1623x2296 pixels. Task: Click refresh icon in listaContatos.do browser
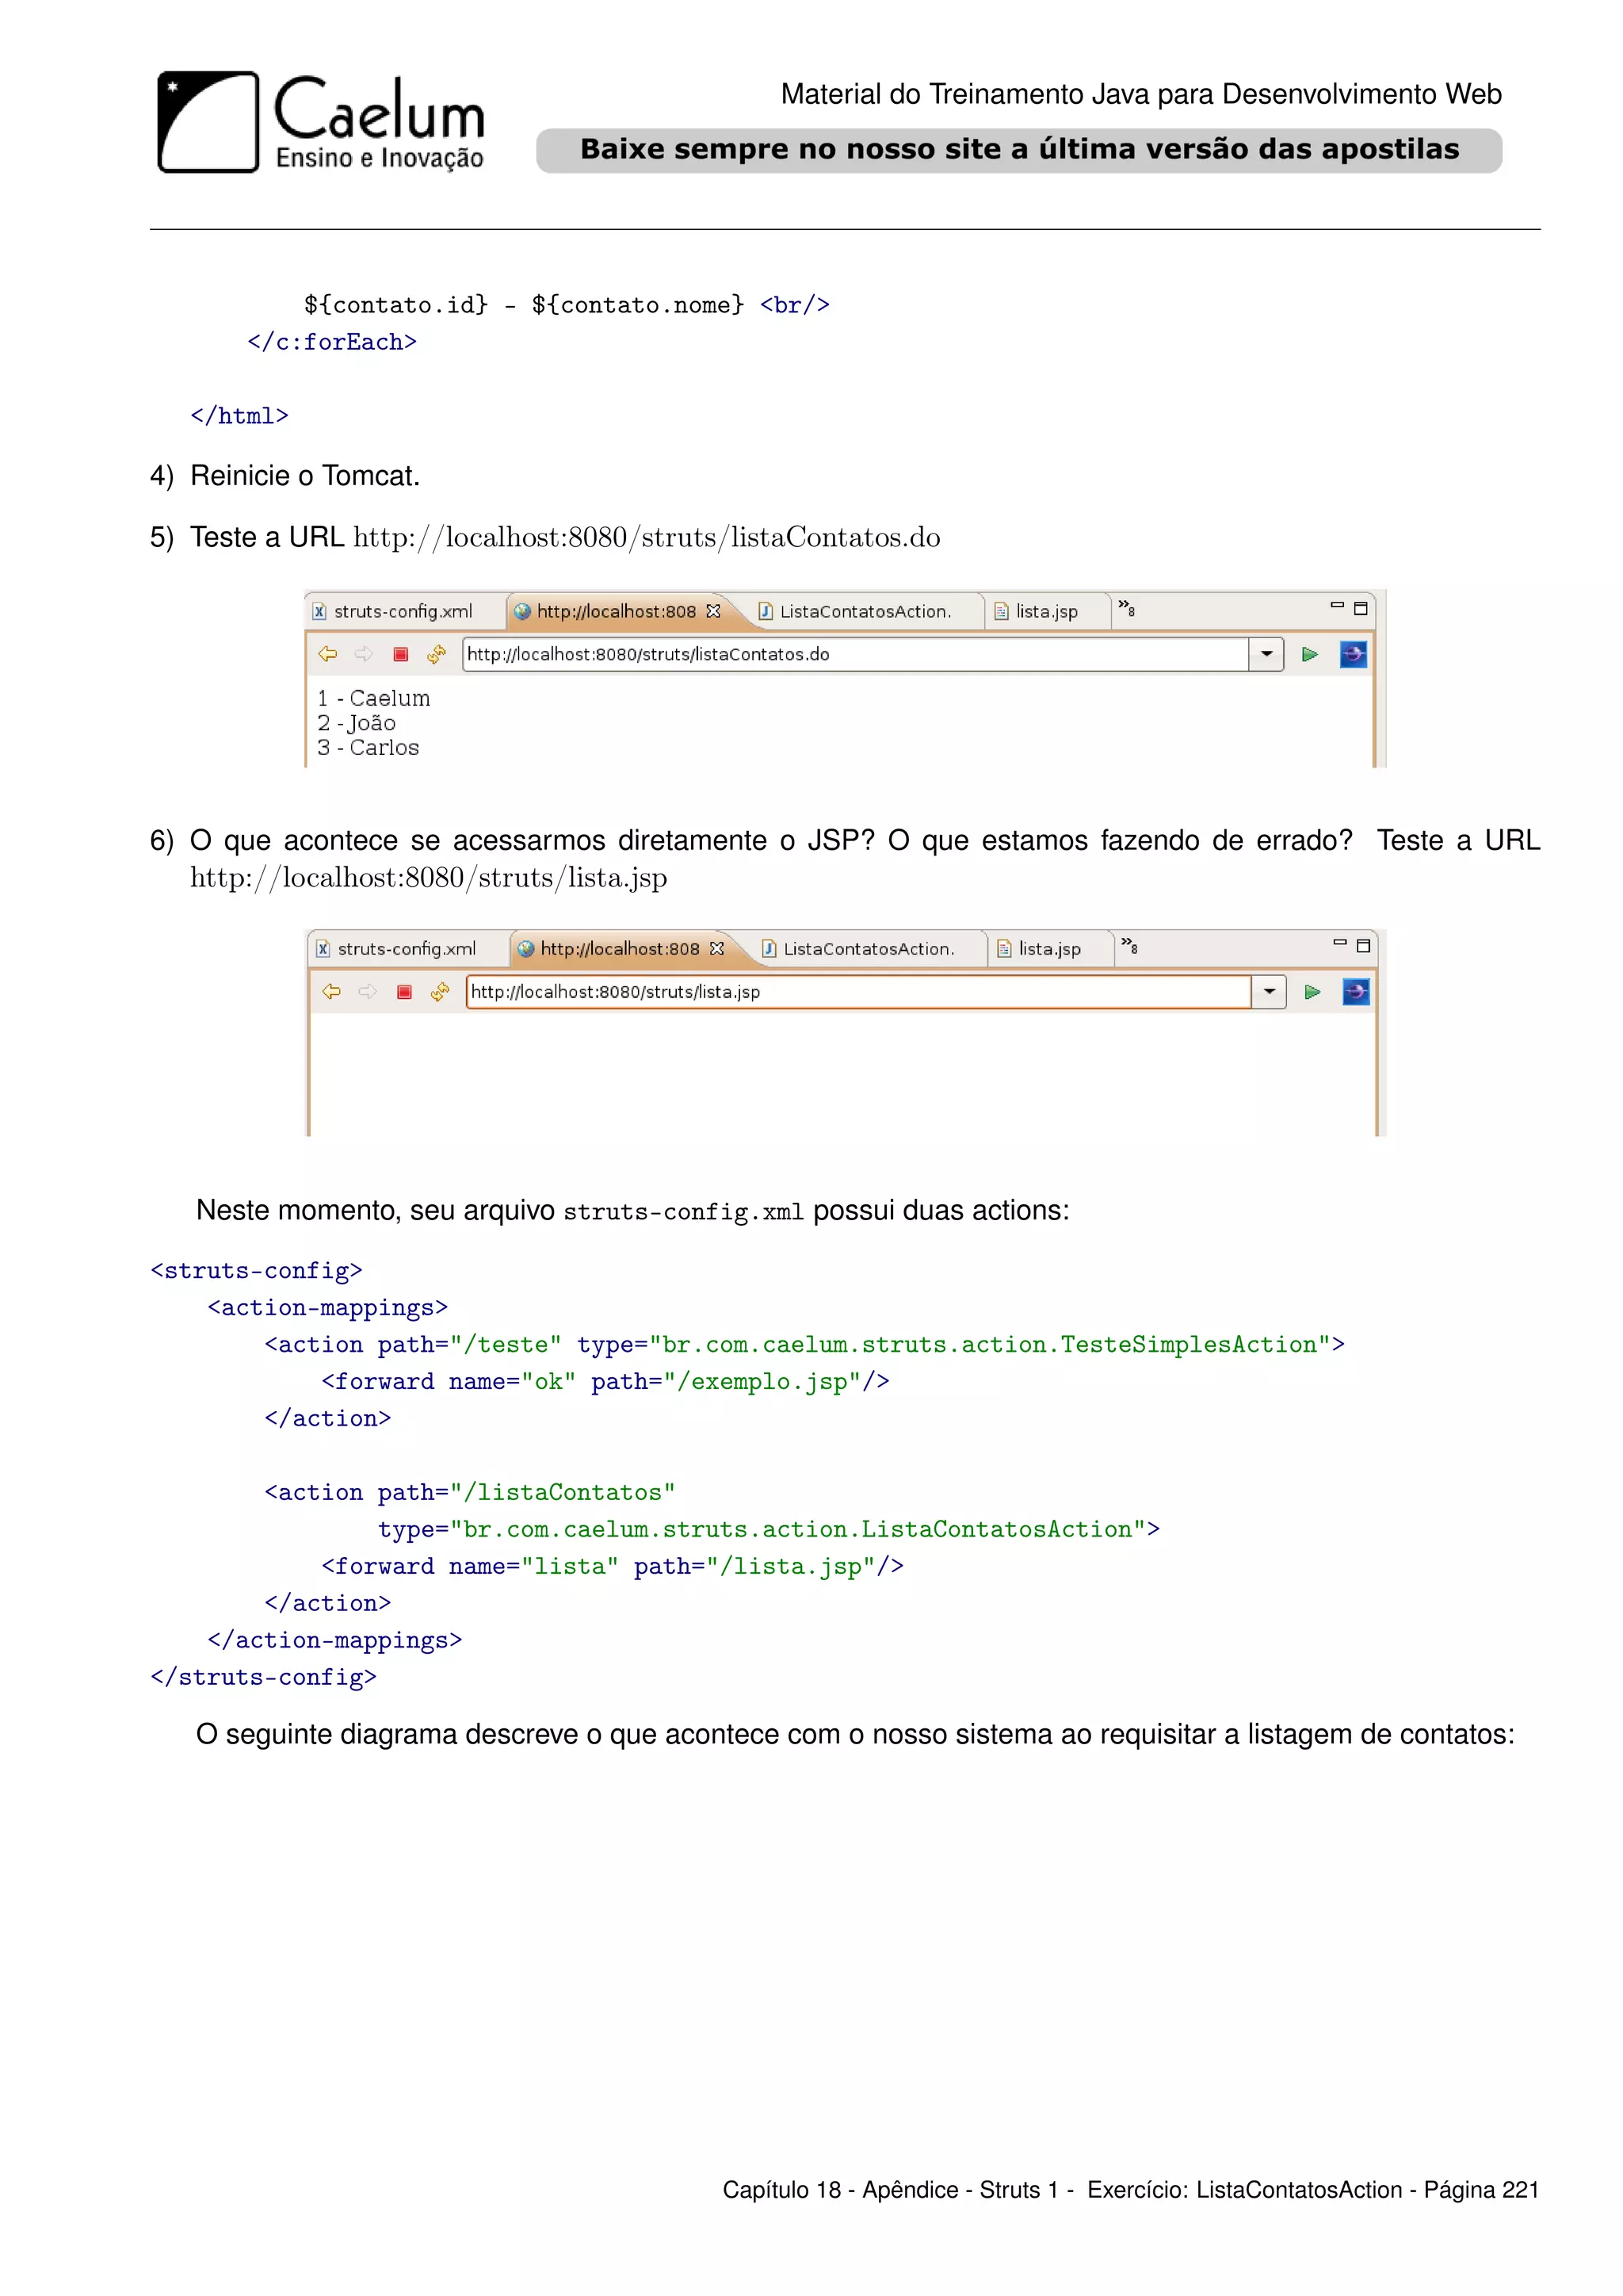437,654
